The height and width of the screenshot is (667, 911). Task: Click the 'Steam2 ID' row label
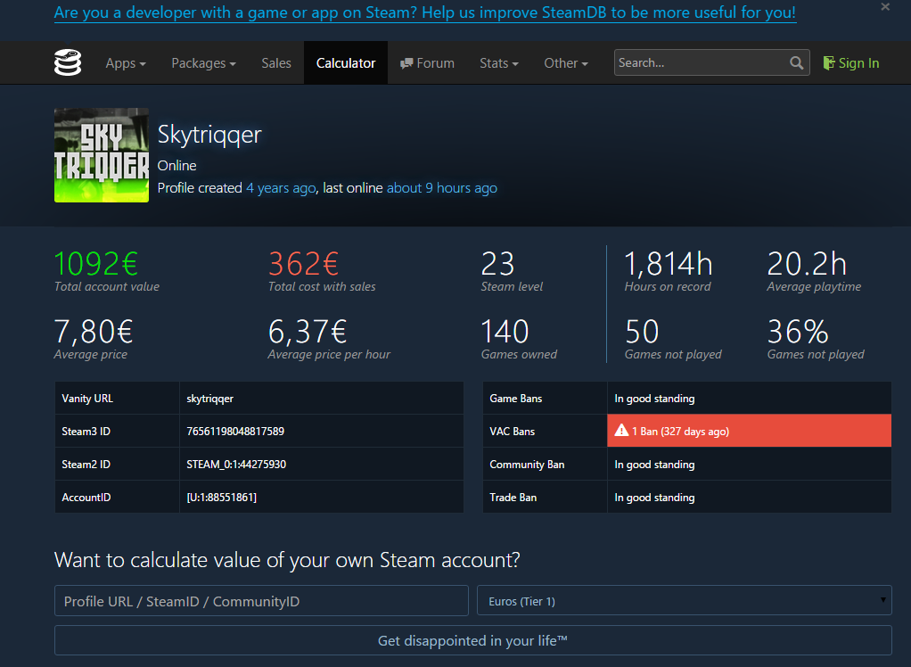click(x=86, y=465)
